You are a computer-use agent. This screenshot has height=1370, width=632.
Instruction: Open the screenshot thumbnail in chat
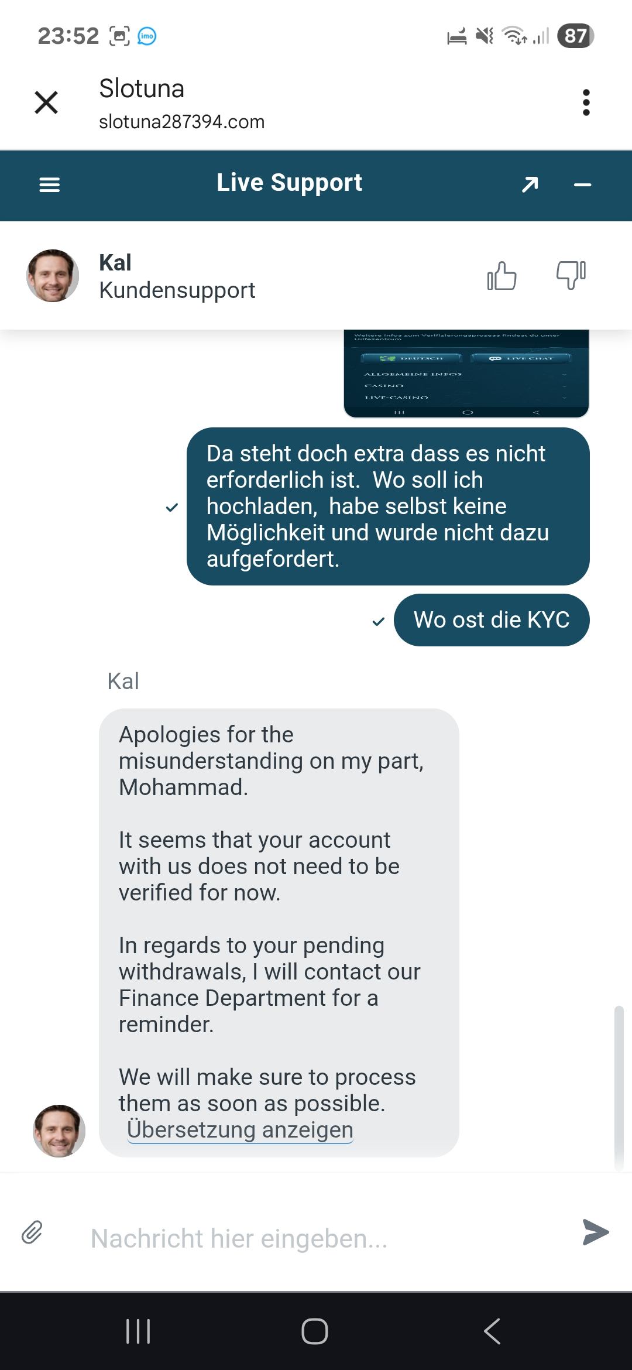pyautogui.click(x=466, y=374)
